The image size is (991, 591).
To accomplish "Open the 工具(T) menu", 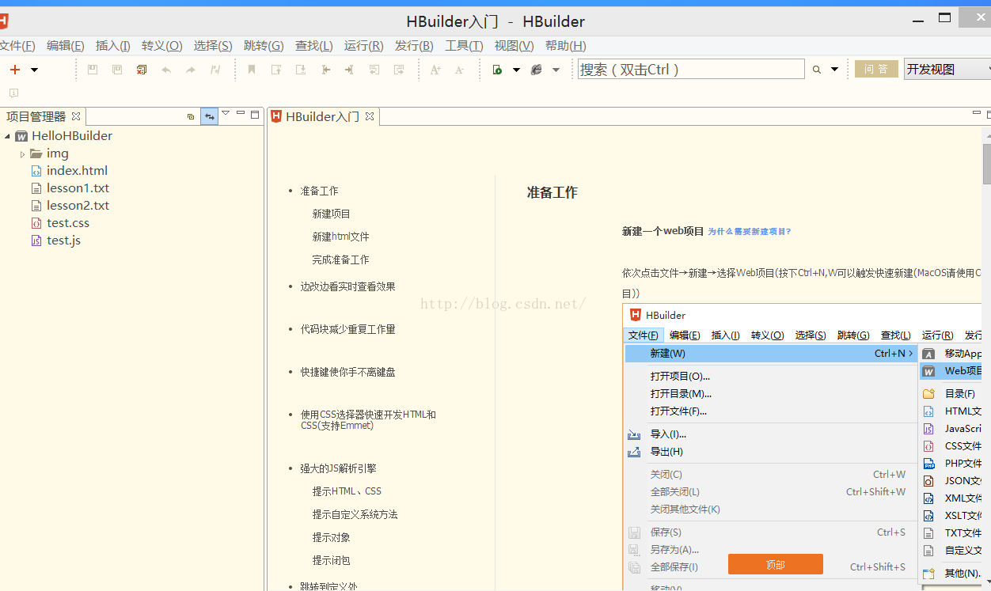I will [464, 46].
